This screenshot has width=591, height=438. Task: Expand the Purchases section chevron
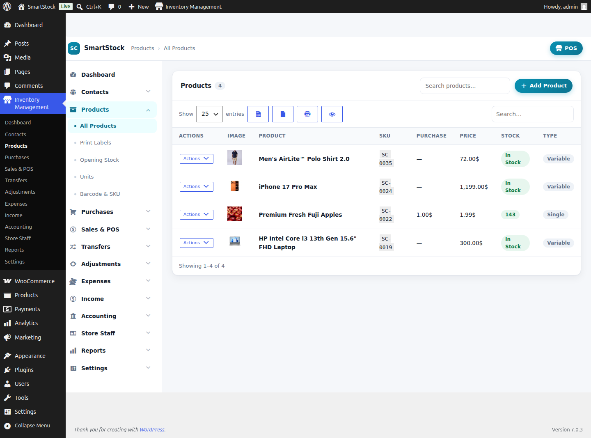(x=148, y=211)
